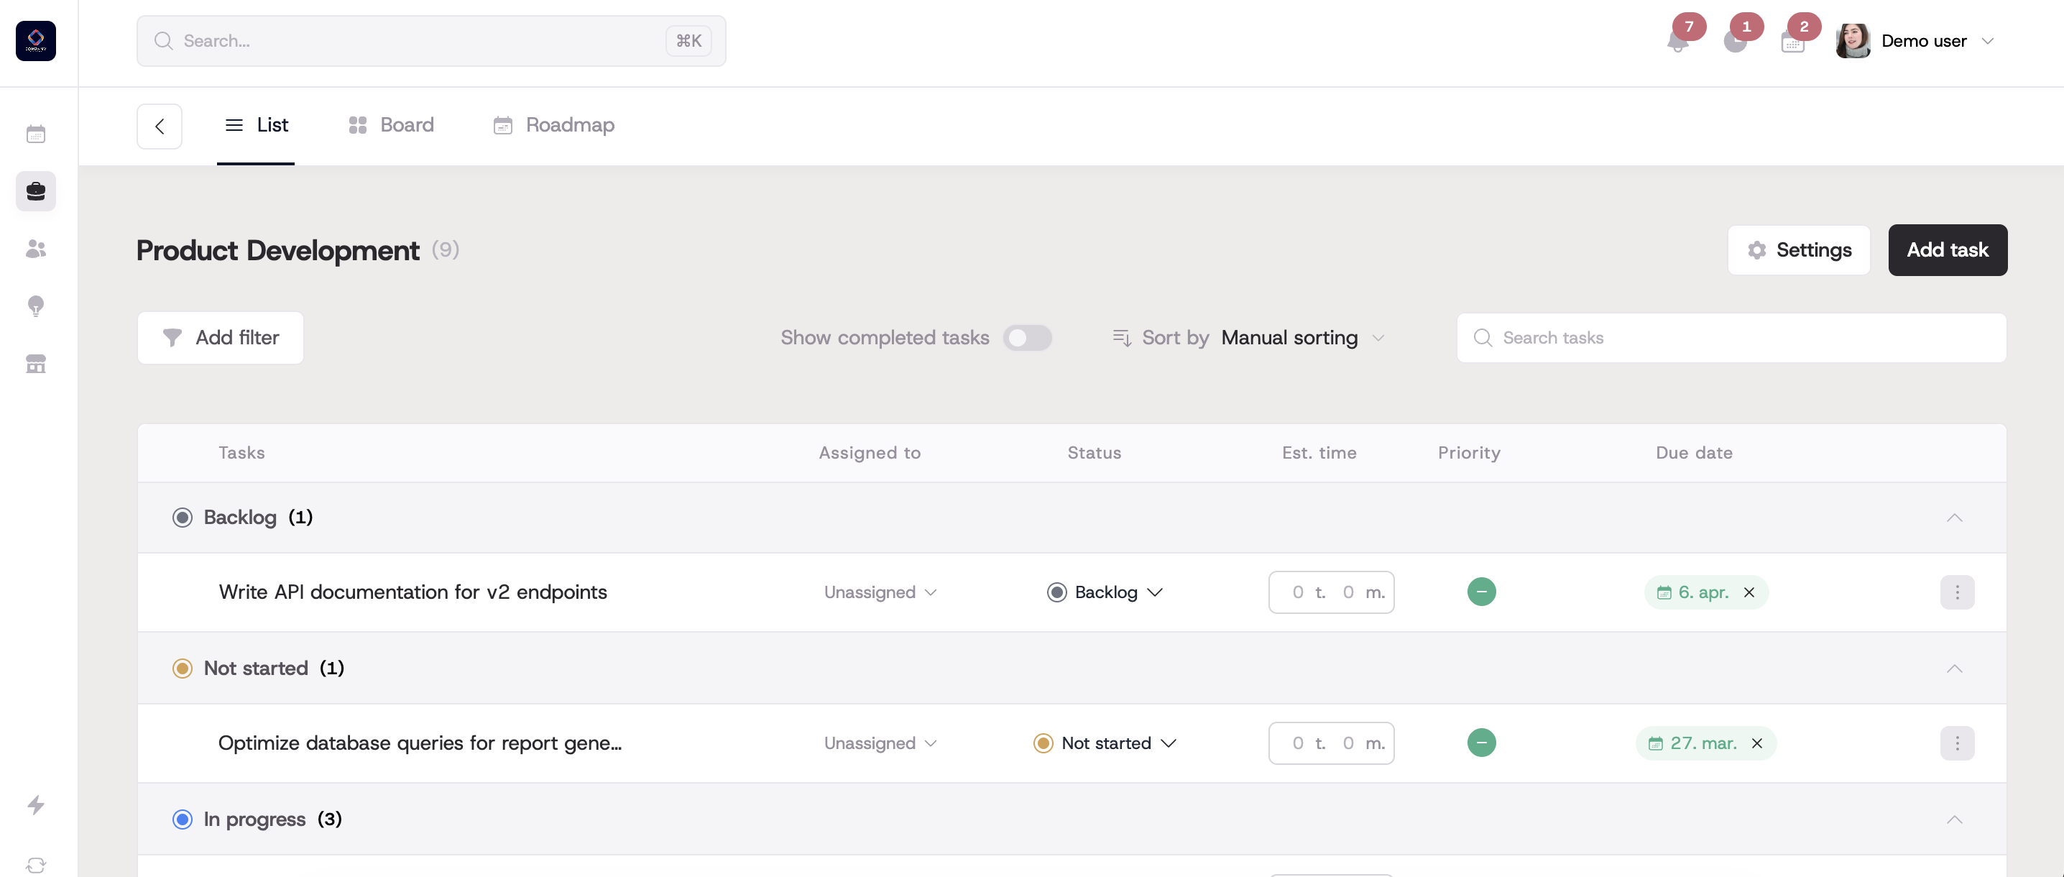Open the Roadmap tab
Image resolution: width=2064 pixels, height=877 pixels.
pyautogui.click(x=553, y=125)
